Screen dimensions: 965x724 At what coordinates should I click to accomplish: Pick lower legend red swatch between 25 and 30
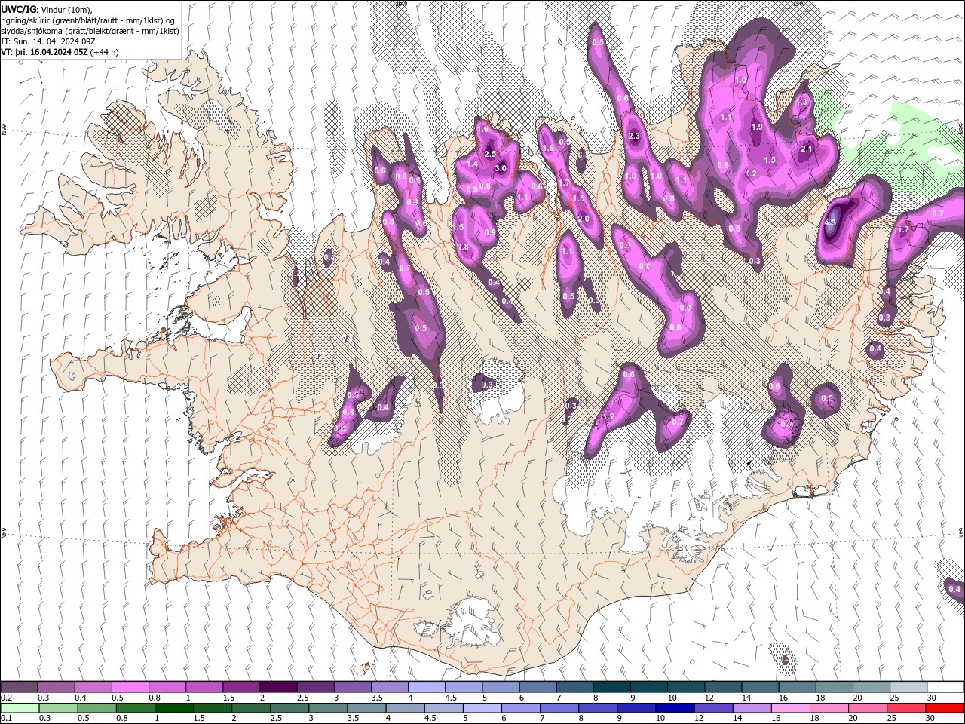[x=905, y=708]
